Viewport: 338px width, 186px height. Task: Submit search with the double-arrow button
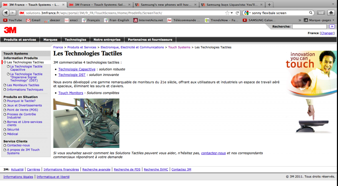pyautogui.click(x=332, y=26)
